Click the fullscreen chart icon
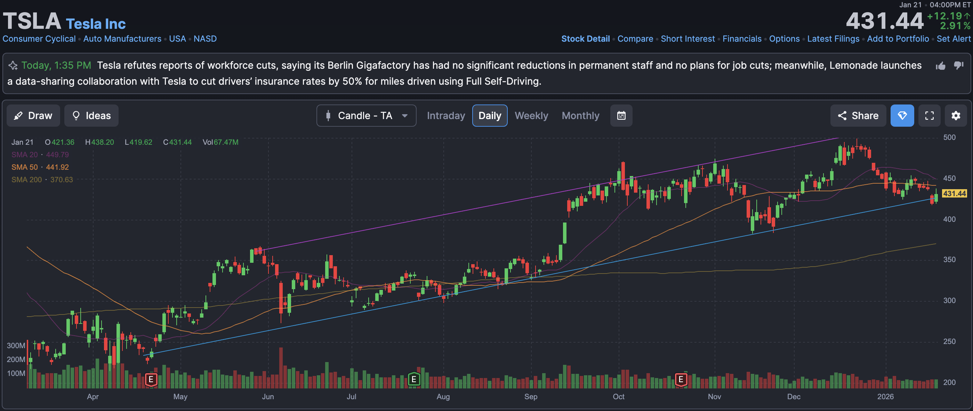Image resolution: width=973 pixels, height=411 pixels. pos(929,116)
